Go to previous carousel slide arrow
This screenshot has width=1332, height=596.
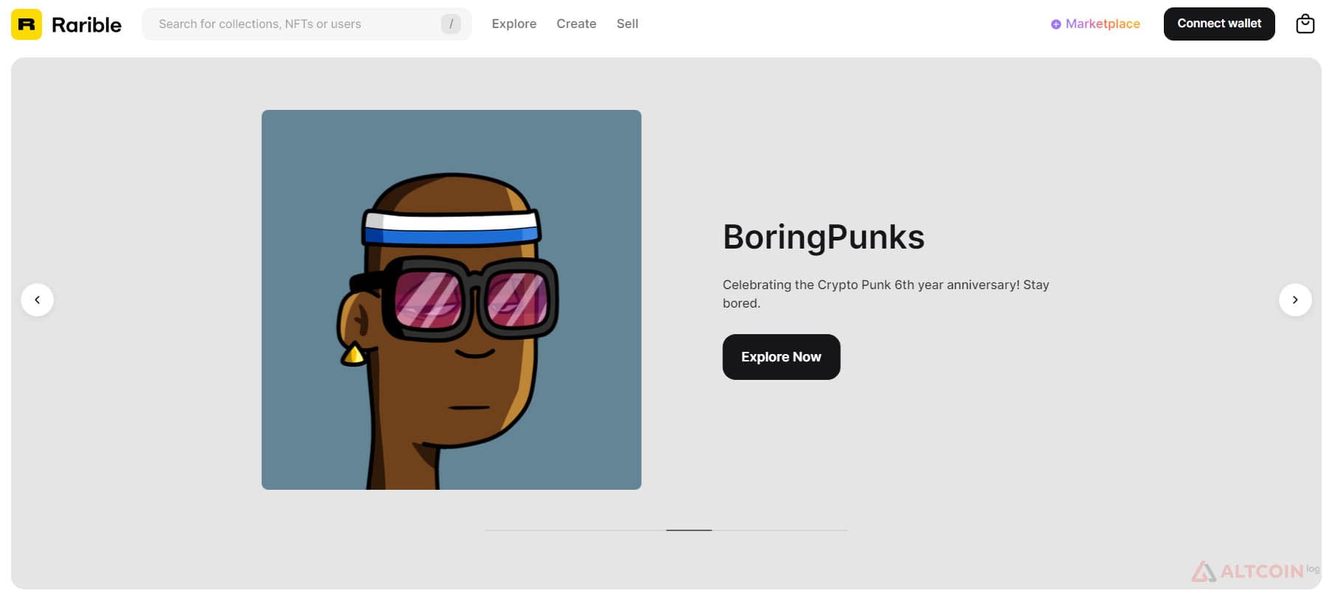click(37, 300)
